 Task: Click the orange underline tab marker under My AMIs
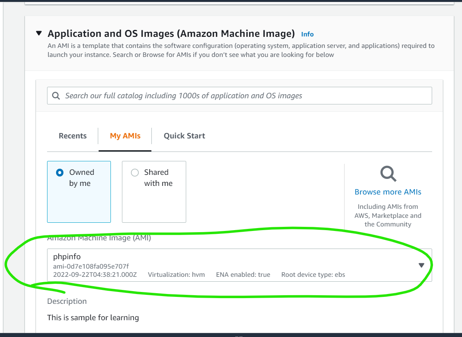point(125,151)
